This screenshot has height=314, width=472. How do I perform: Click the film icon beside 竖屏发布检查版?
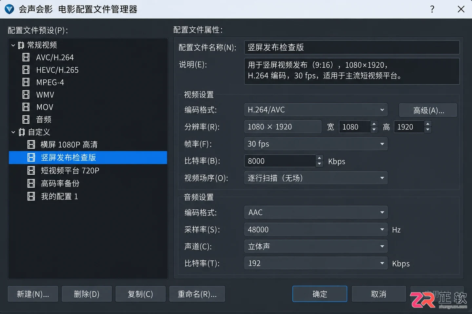point(31,157)
